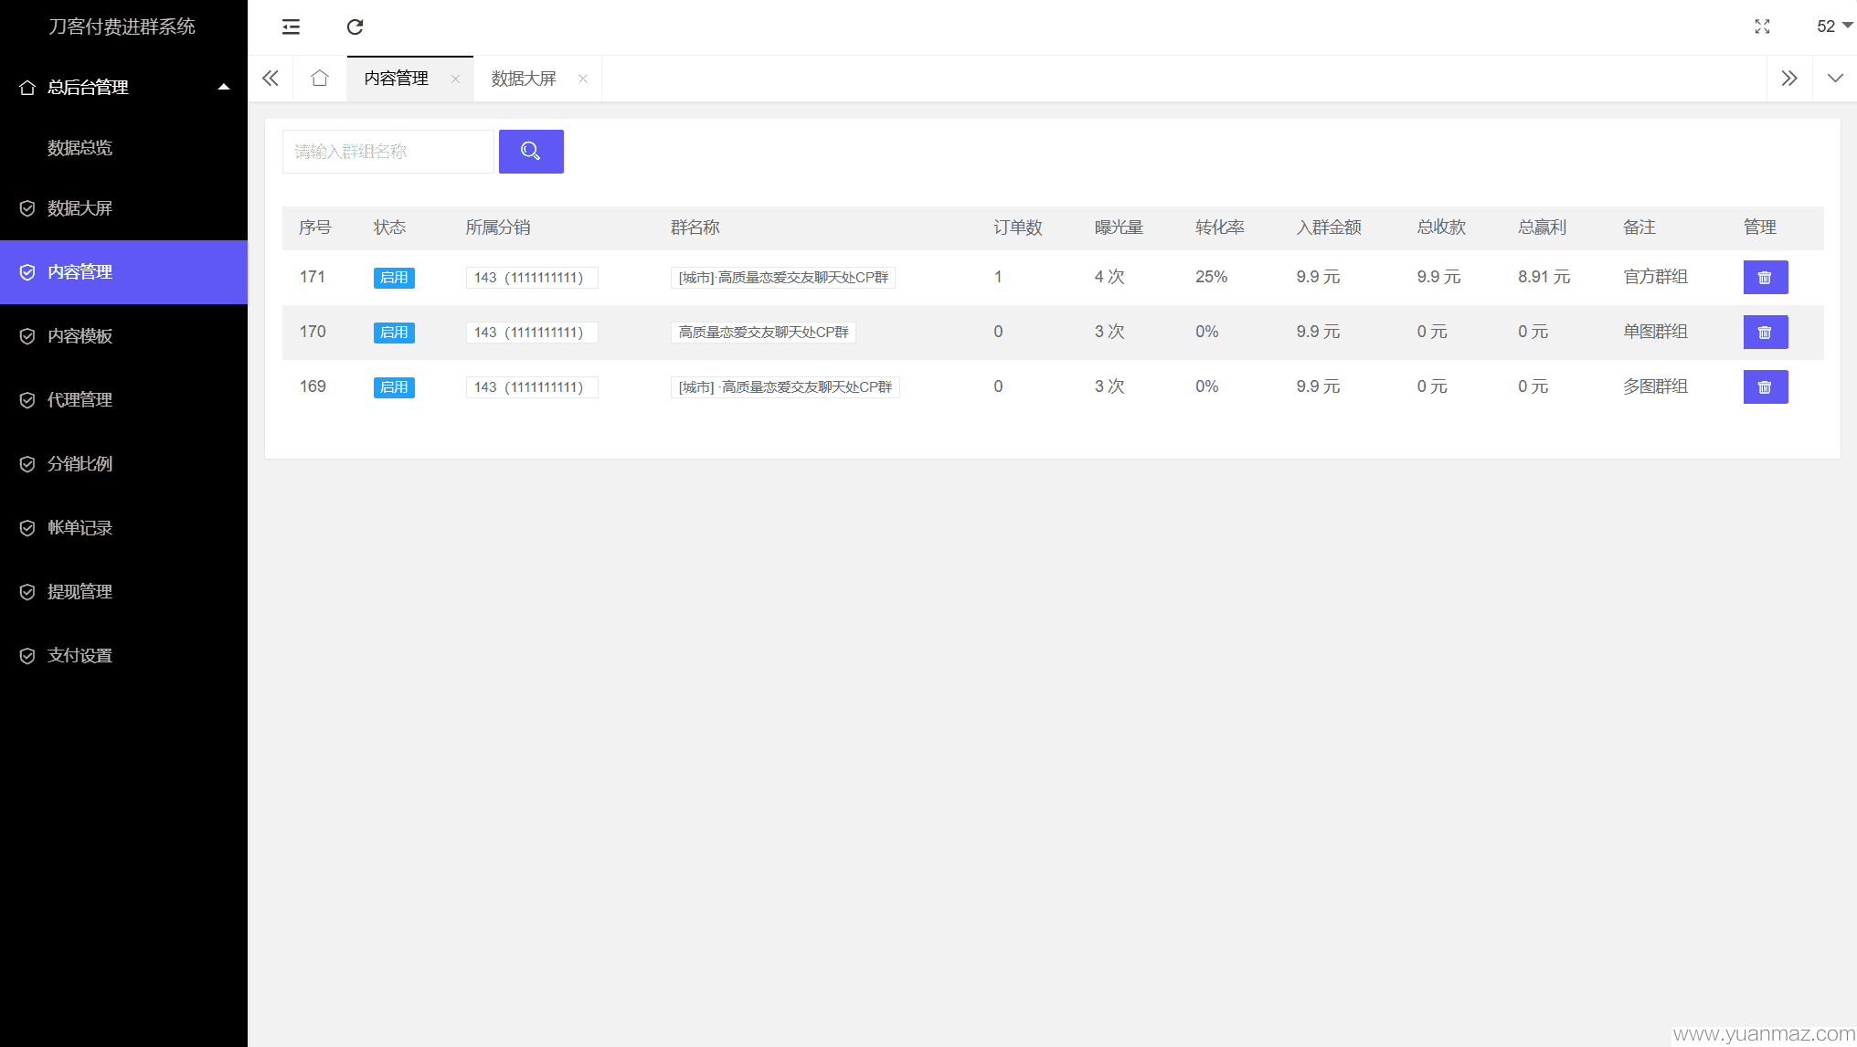This screenshot has height=1047, width=1857.
Task: Click the purple search button
Action: point(531,152)
